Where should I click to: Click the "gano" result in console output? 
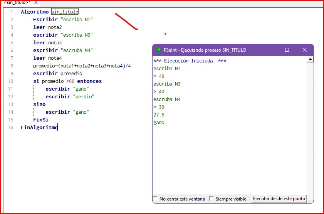[x=159, y=123]
